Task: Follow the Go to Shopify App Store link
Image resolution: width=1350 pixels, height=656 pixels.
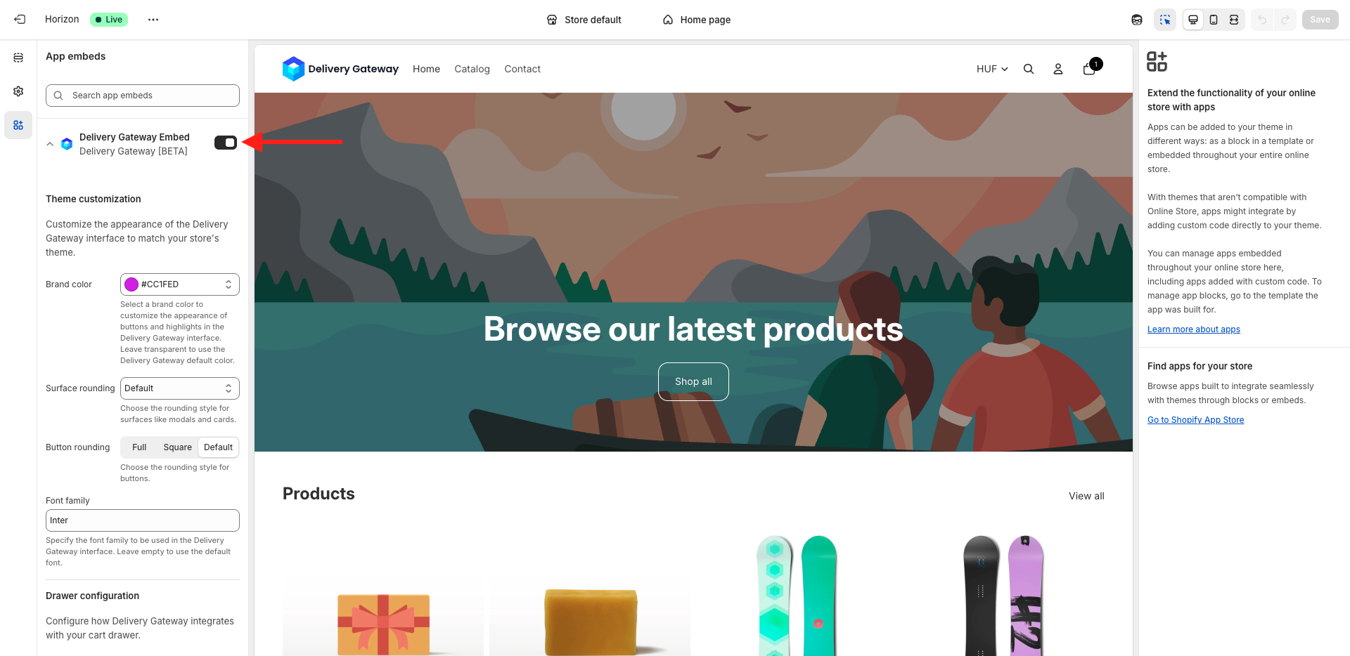Action: point(1195,420)
